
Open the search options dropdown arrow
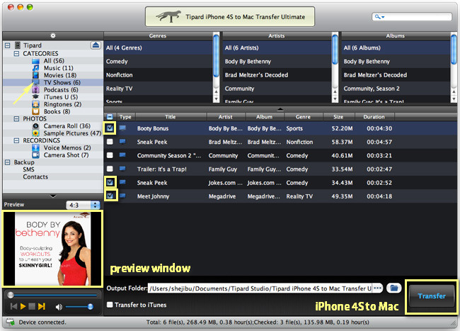click(x=383, y=17)
